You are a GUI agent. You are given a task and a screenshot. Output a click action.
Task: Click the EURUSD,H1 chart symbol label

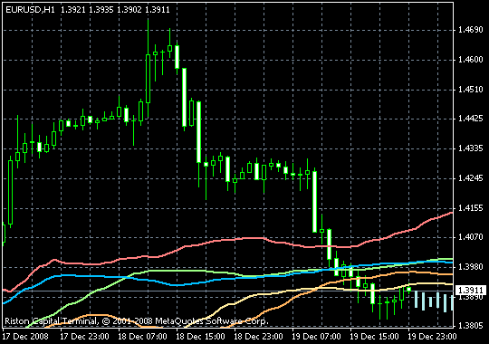pos(30,10)
